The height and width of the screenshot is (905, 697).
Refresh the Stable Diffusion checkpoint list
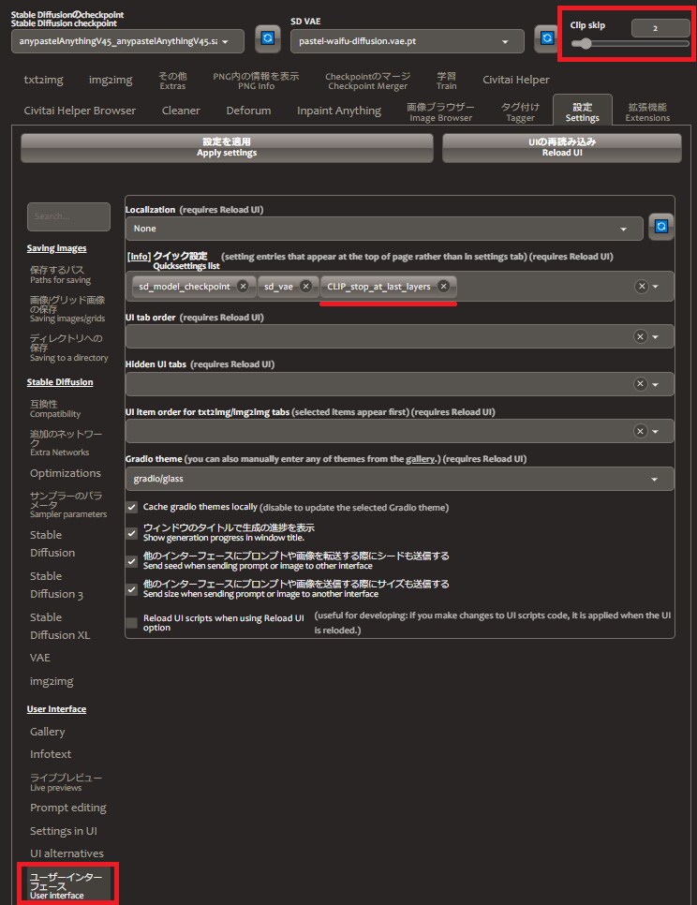point(268,39)
